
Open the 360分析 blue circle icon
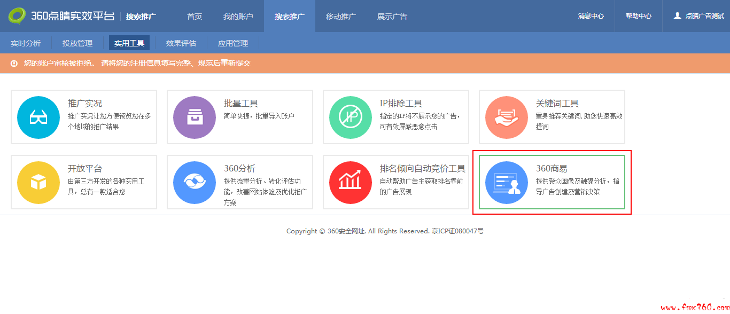click(195, 183)
